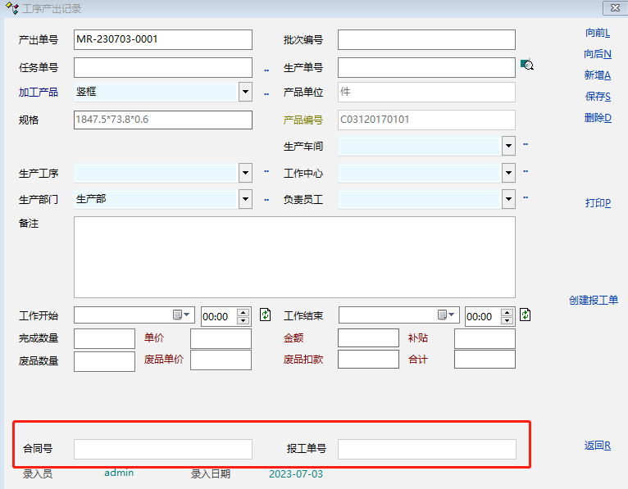Click the lookup dots button beside 负责员工
This screenshot has width=628, height=489.
pos(526,197)
